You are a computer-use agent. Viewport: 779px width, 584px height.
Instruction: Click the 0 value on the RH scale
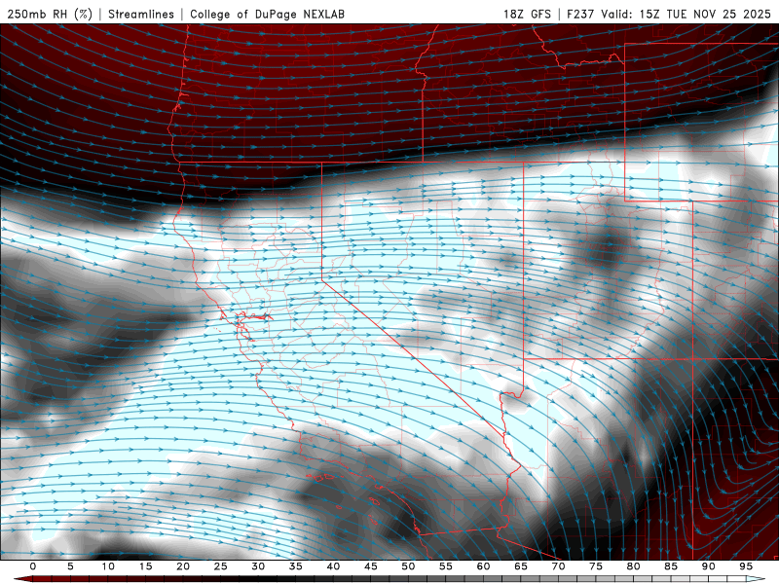tap(33, 566)
